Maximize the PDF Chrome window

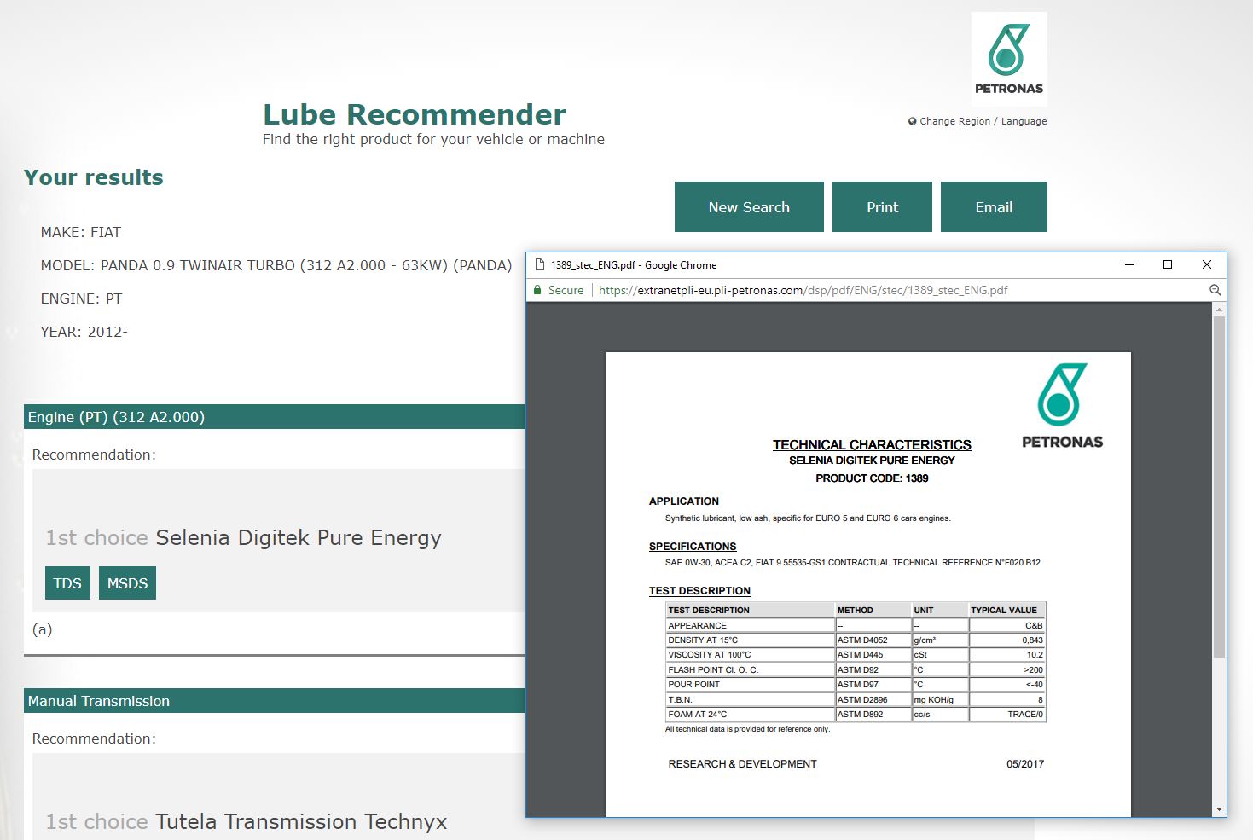coord(1168,264)
